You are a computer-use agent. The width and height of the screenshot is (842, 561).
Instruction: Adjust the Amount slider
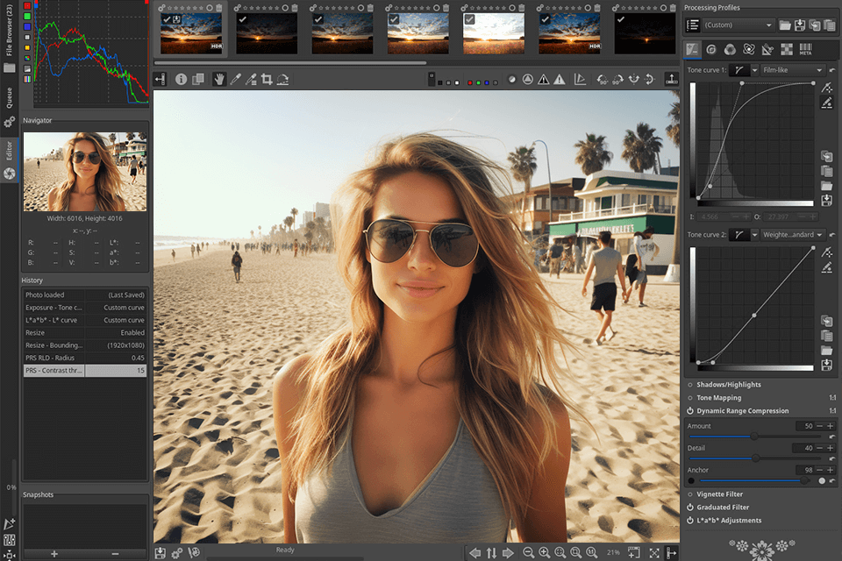click(754, 437)
